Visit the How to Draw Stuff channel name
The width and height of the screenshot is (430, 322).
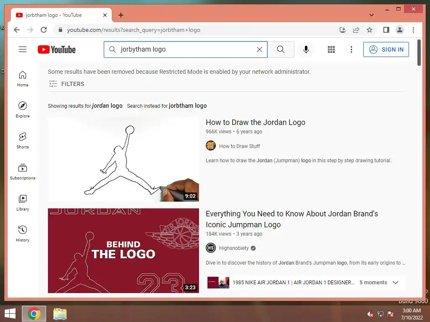[x=239, y=146]
